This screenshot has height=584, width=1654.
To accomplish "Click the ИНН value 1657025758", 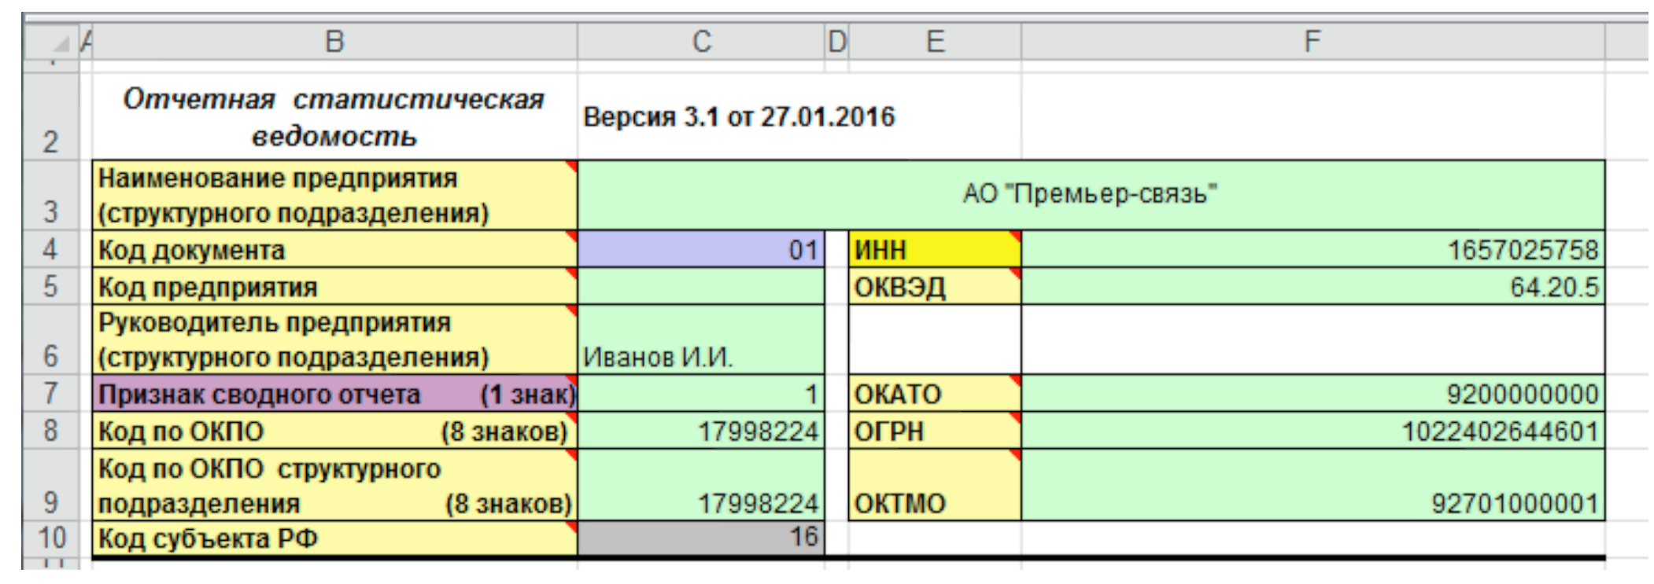I will 1312,250.
